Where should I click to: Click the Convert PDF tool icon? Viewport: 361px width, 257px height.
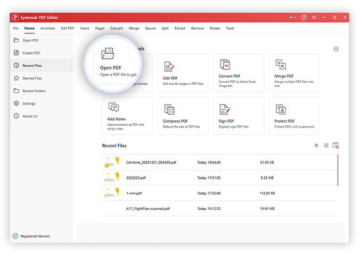click(x=225, y=65)
